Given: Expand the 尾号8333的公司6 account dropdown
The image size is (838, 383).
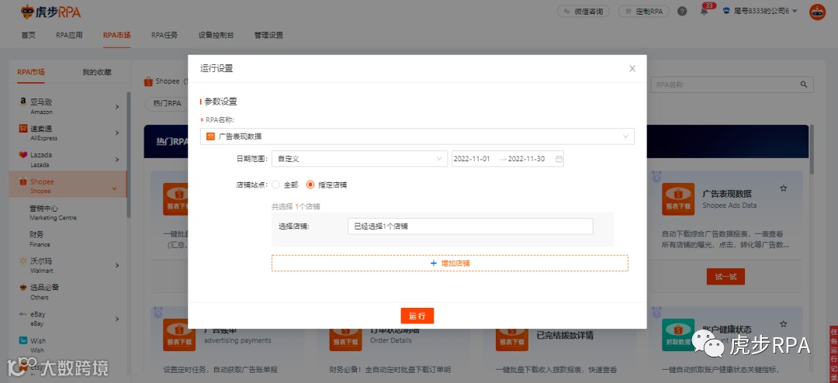Looking at the screenshot, I should pyautogui.click(x=760, y=11).
